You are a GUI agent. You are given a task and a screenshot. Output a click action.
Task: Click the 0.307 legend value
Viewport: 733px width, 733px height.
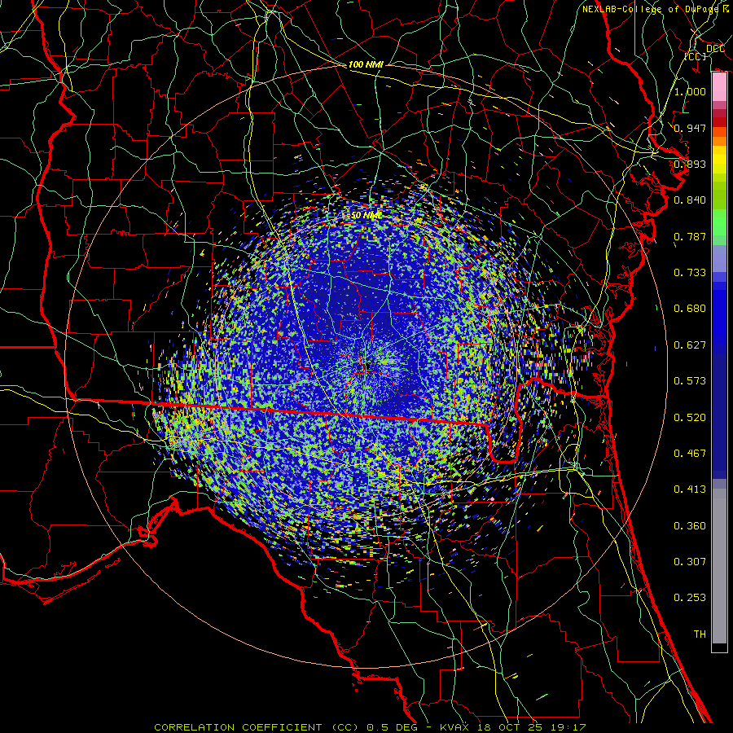pos(690,562)
